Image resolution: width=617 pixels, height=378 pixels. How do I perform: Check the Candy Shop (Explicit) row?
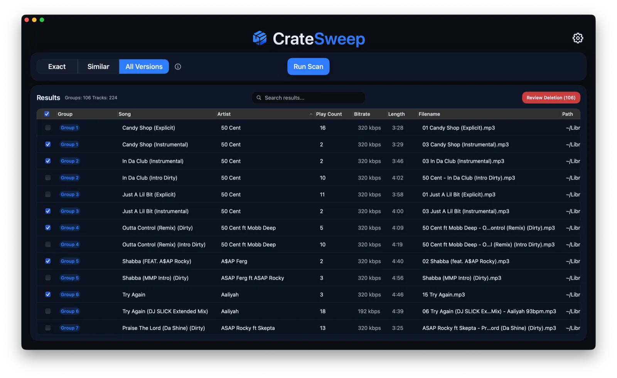pyautogui.click(x=48, y=128)
